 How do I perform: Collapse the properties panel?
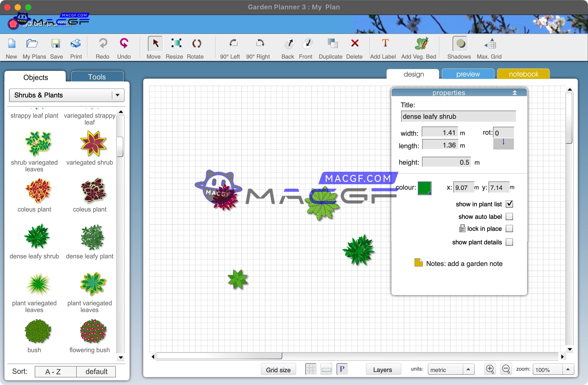[x=515, y=92]
